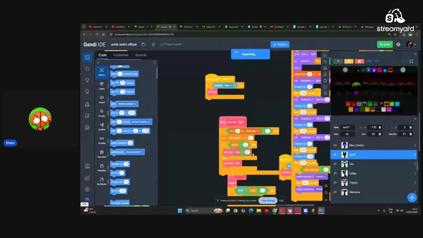Switch to the Code tab
The image size is (423, 238).
(102, 55)
